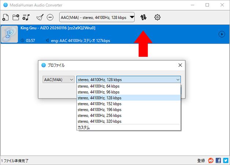Click the 03:57 duration text

pyautogui.click(x=30, y=40)
